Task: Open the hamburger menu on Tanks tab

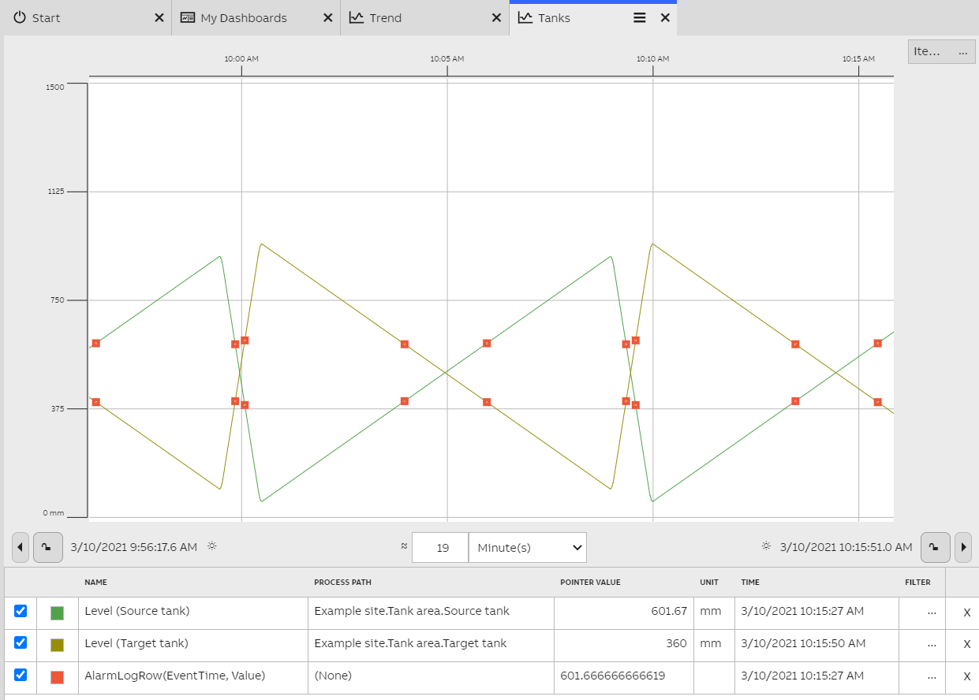Action: coord(640,17)
